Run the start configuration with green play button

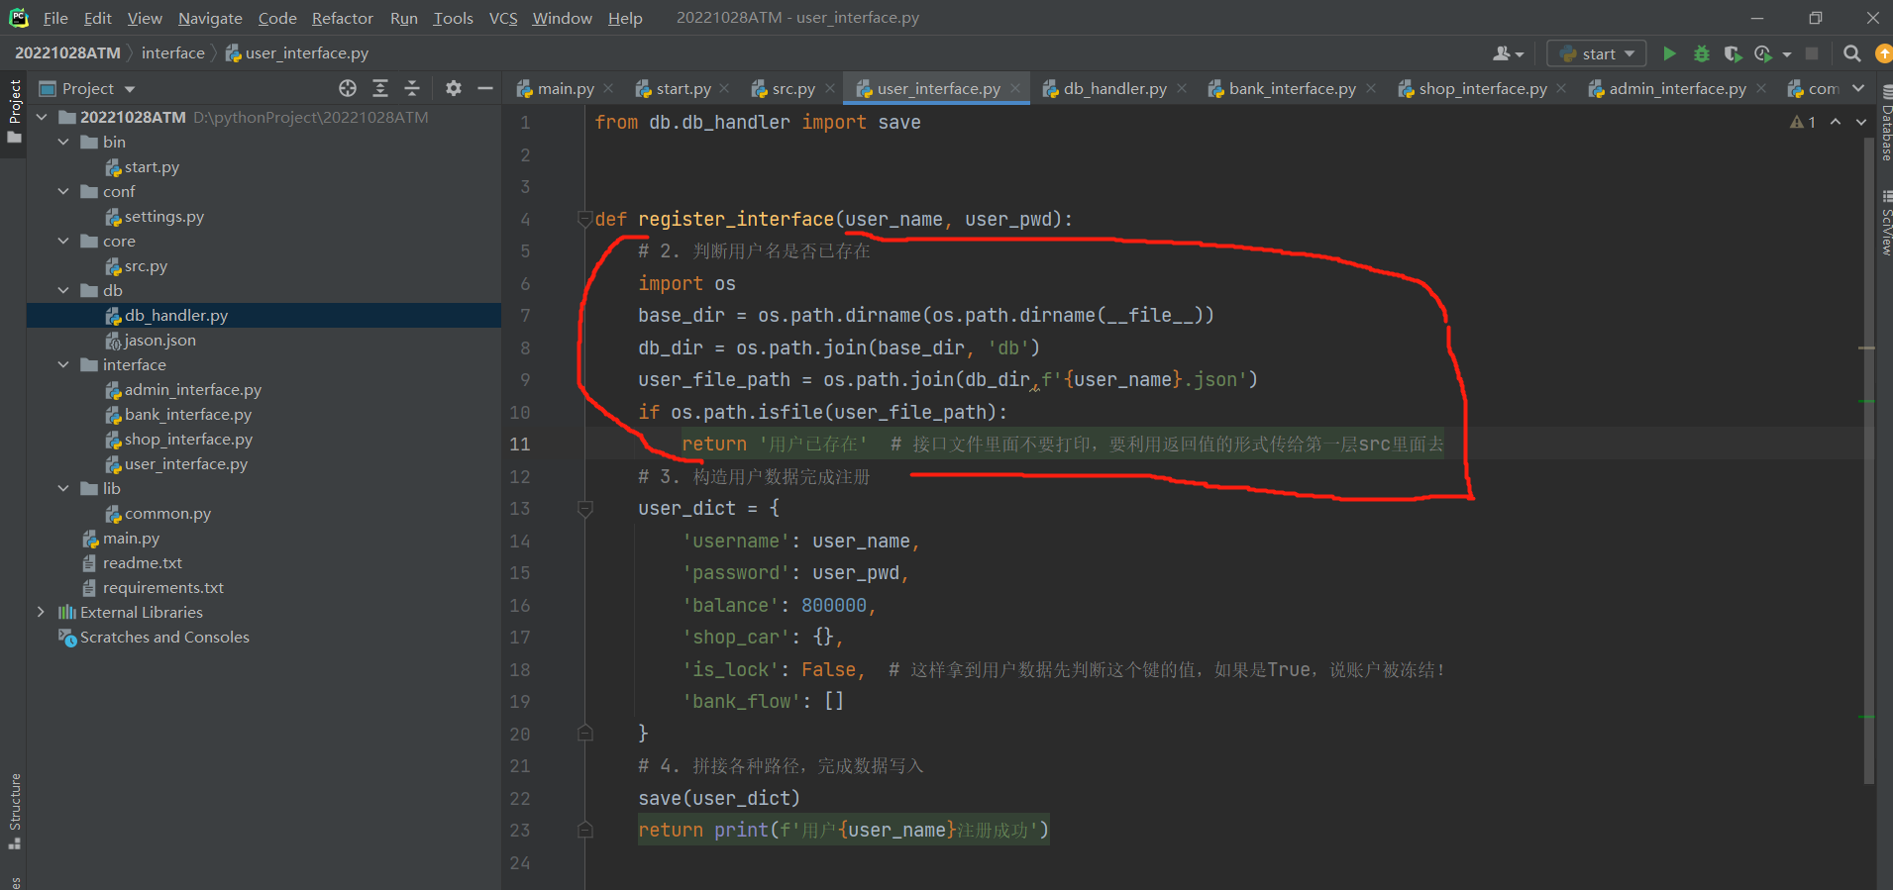[1669, 53]
